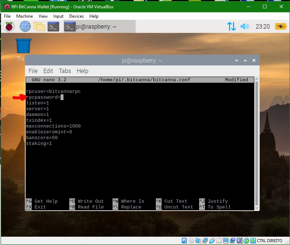Screen dimensions: 290x245
Task: Click the battery status icon
Action: [281, 26]
